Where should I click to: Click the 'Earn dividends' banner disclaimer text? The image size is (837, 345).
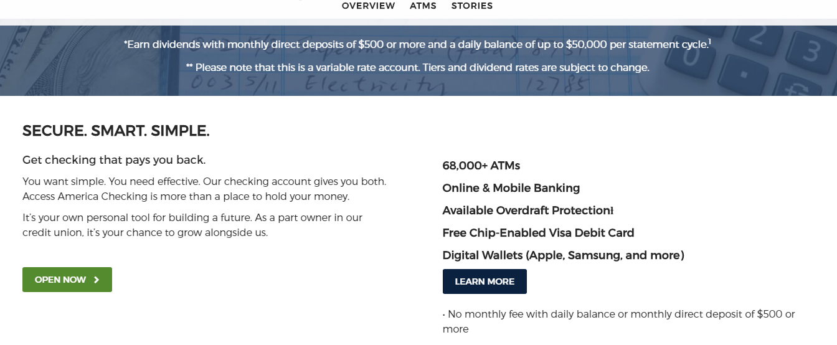click(417, 44)
